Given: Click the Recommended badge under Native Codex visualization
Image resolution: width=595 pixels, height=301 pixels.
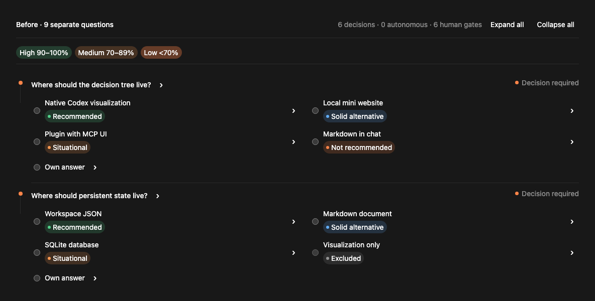Looking at the screenshot, I should point(75,116).
